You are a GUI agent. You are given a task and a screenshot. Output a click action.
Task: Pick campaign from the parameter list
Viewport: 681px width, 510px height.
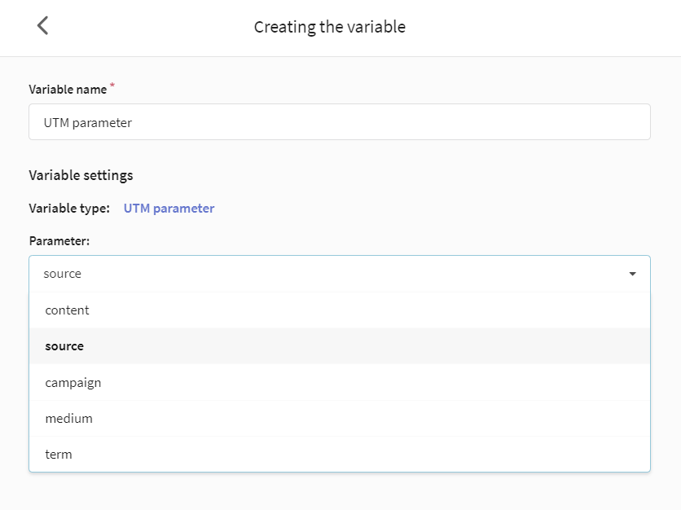tap(339, 382)
